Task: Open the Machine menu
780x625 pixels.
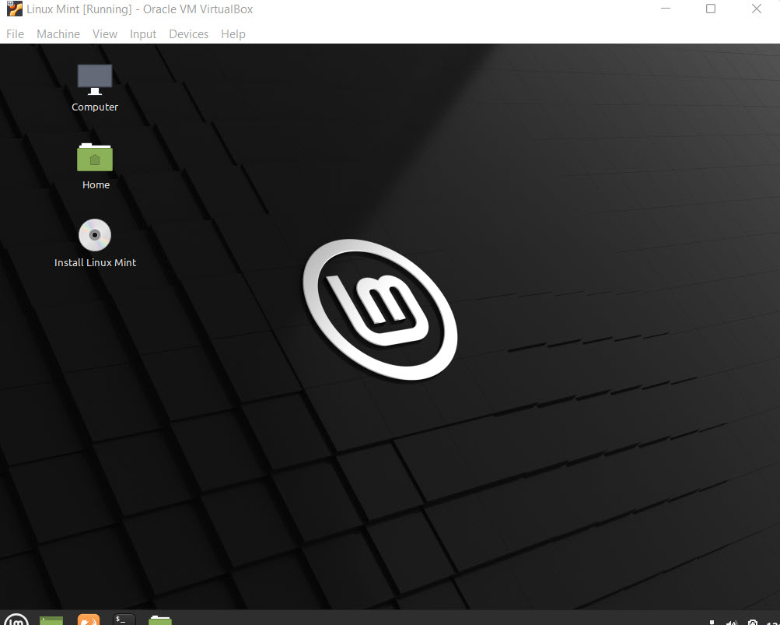Action: tap(58, 34)
